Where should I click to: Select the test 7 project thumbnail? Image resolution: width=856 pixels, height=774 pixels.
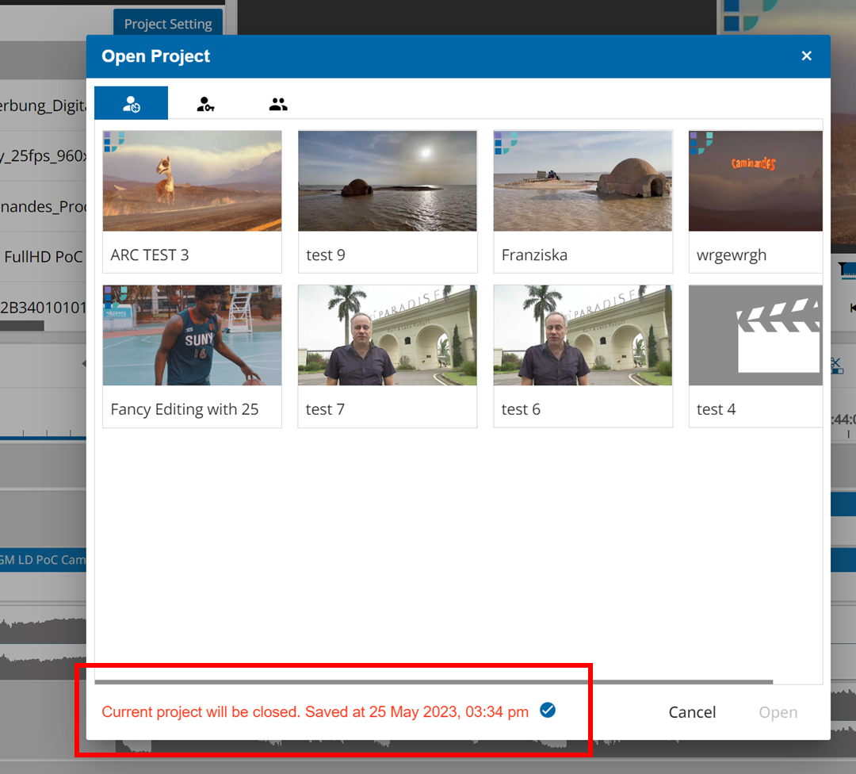[387, 335]
